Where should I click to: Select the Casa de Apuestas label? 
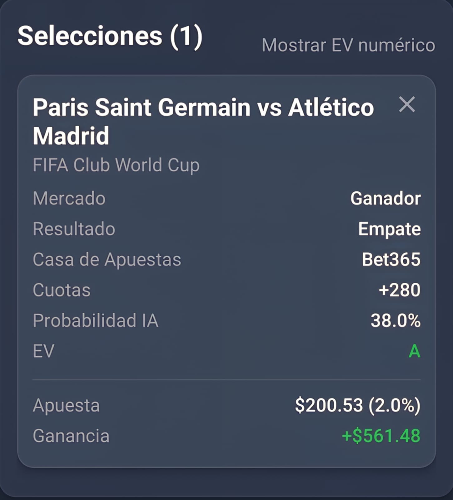[107, 260]
